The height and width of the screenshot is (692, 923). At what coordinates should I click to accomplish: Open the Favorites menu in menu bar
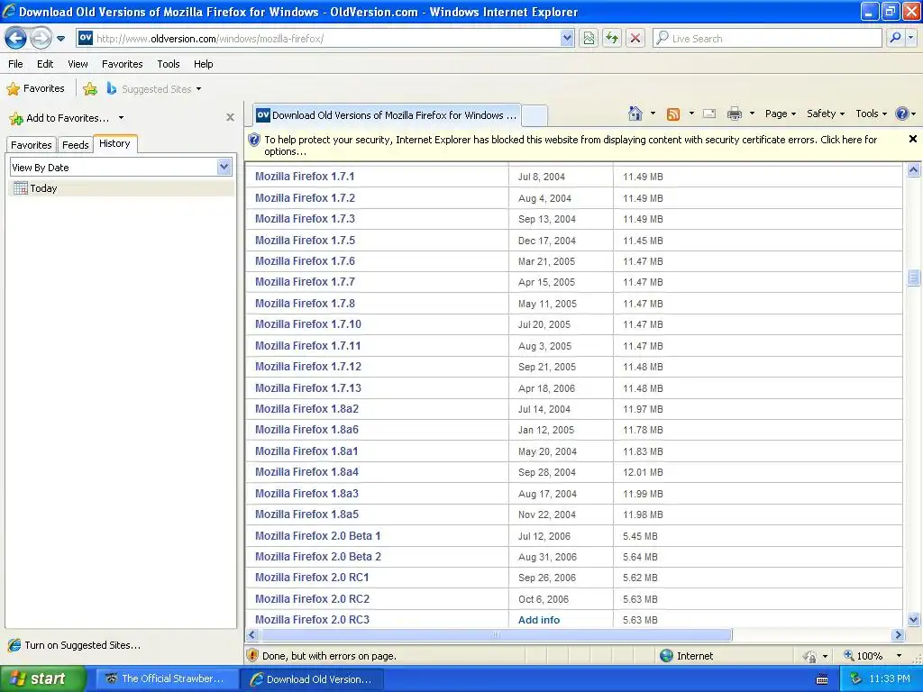122,64
